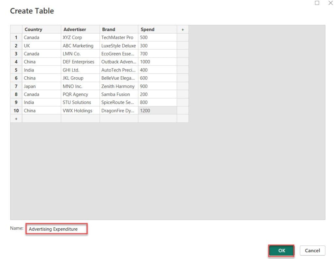Image resolution: width=334 pixels, height=259 pixels.
Task: Click the MNO Inc. cell
Action: 80,86
